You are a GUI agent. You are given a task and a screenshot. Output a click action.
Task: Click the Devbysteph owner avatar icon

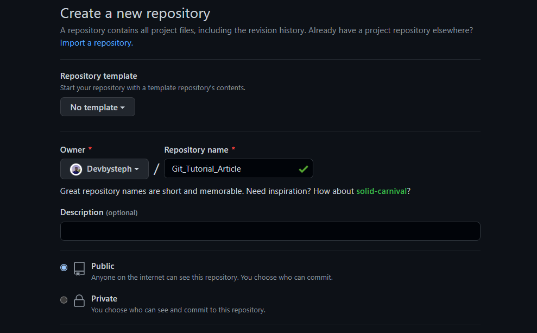point(75,169)
